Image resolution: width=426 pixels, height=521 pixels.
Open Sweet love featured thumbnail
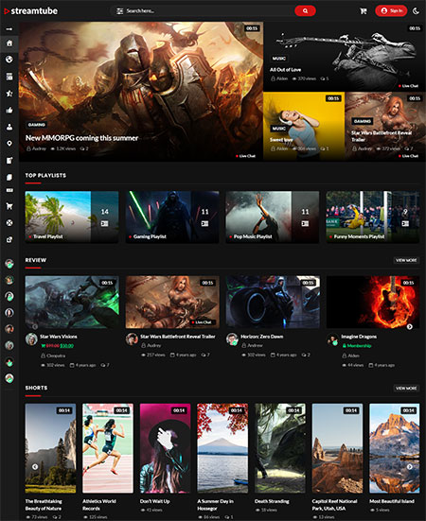[304, 127]
